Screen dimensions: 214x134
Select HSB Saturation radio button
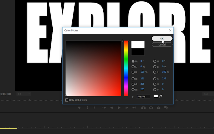point(133,67)
